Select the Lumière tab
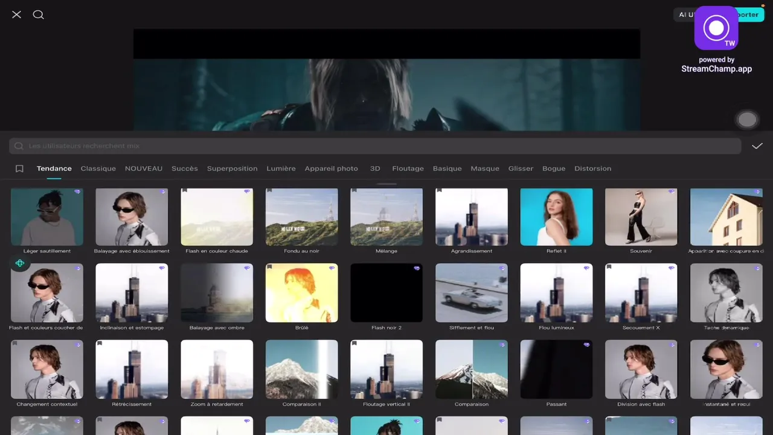Viewport: 773px width, 435px height. (x=281, y=169)
